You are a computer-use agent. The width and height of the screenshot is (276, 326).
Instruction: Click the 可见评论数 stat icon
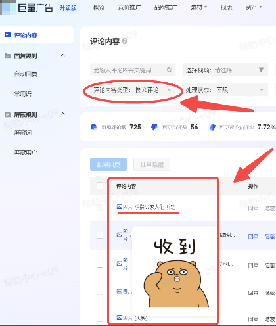click(93, 127)
